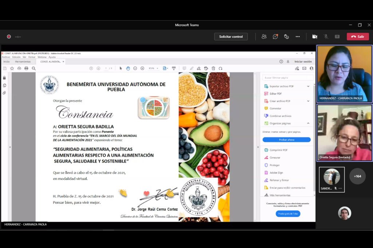Click the Acrobat star bookmark icon
The image size is (373, 248).
pos(12,68)
